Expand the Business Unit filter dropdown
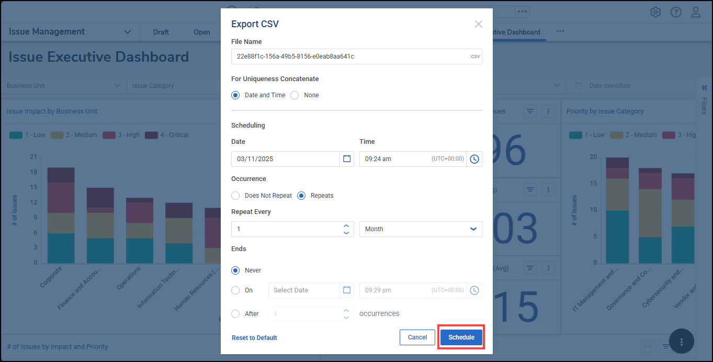713x362 pixels. tap(117, 86)
